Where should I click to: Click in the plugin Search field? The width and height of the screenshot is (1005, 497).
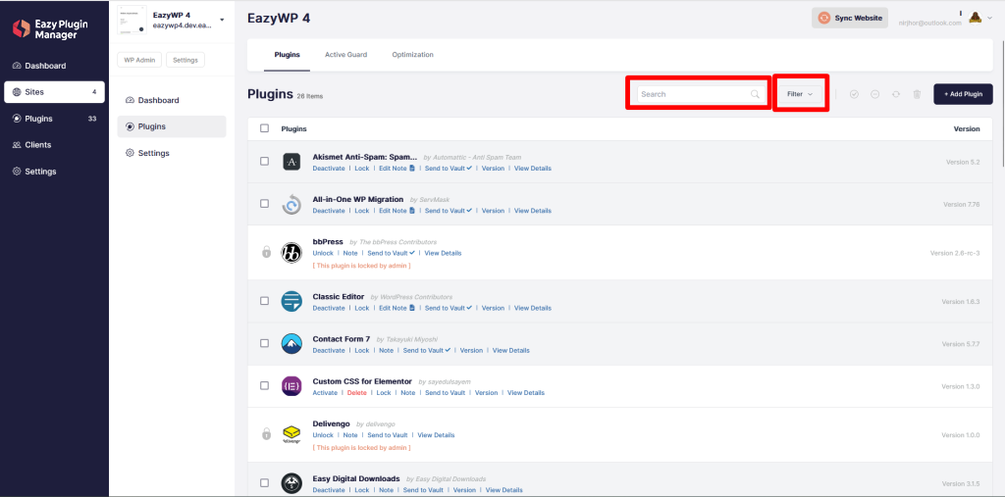click(701, 94)
